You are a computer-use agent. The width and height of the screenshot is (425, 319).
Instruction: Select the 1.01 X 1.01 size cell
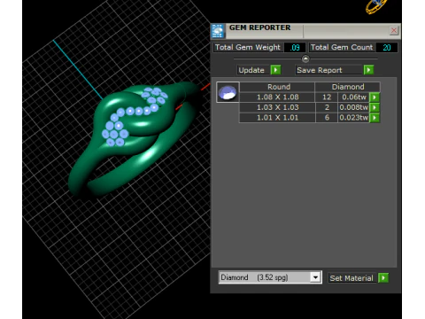pos(277,118)
